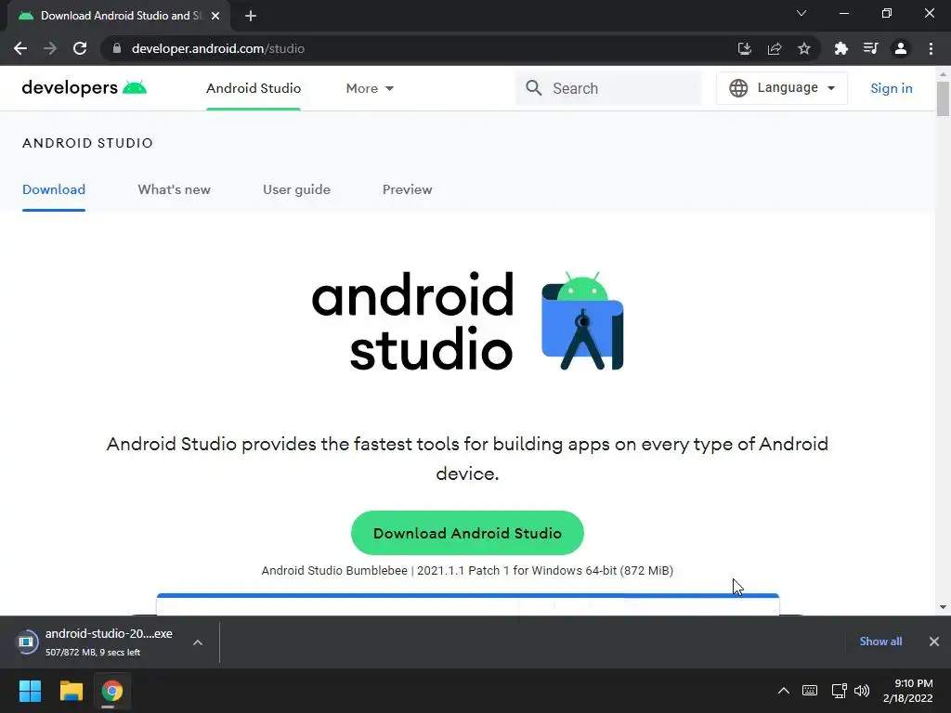Screen dimensions: 951x713
Task: Click into the Search field
Action: (608, 88)
